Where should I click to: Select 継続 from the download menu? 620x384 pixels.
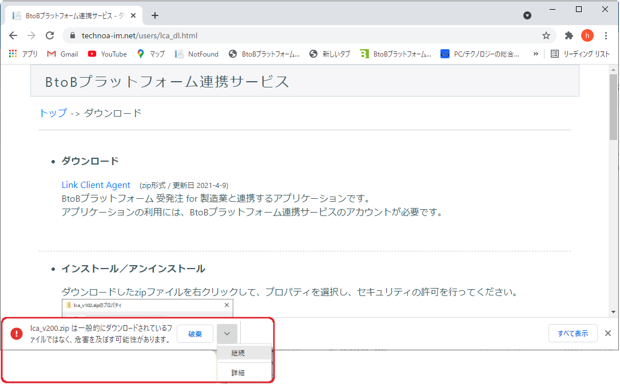coord(239,353)
